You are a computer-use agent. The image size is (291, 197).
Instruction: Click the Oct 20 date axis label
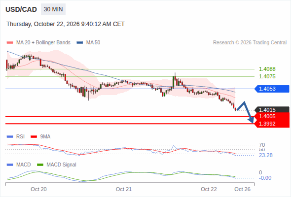point(38,189)
